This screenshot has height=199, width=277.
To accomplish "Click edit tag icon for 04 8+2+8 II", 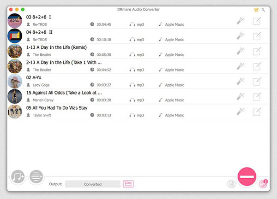I will 257,36.
